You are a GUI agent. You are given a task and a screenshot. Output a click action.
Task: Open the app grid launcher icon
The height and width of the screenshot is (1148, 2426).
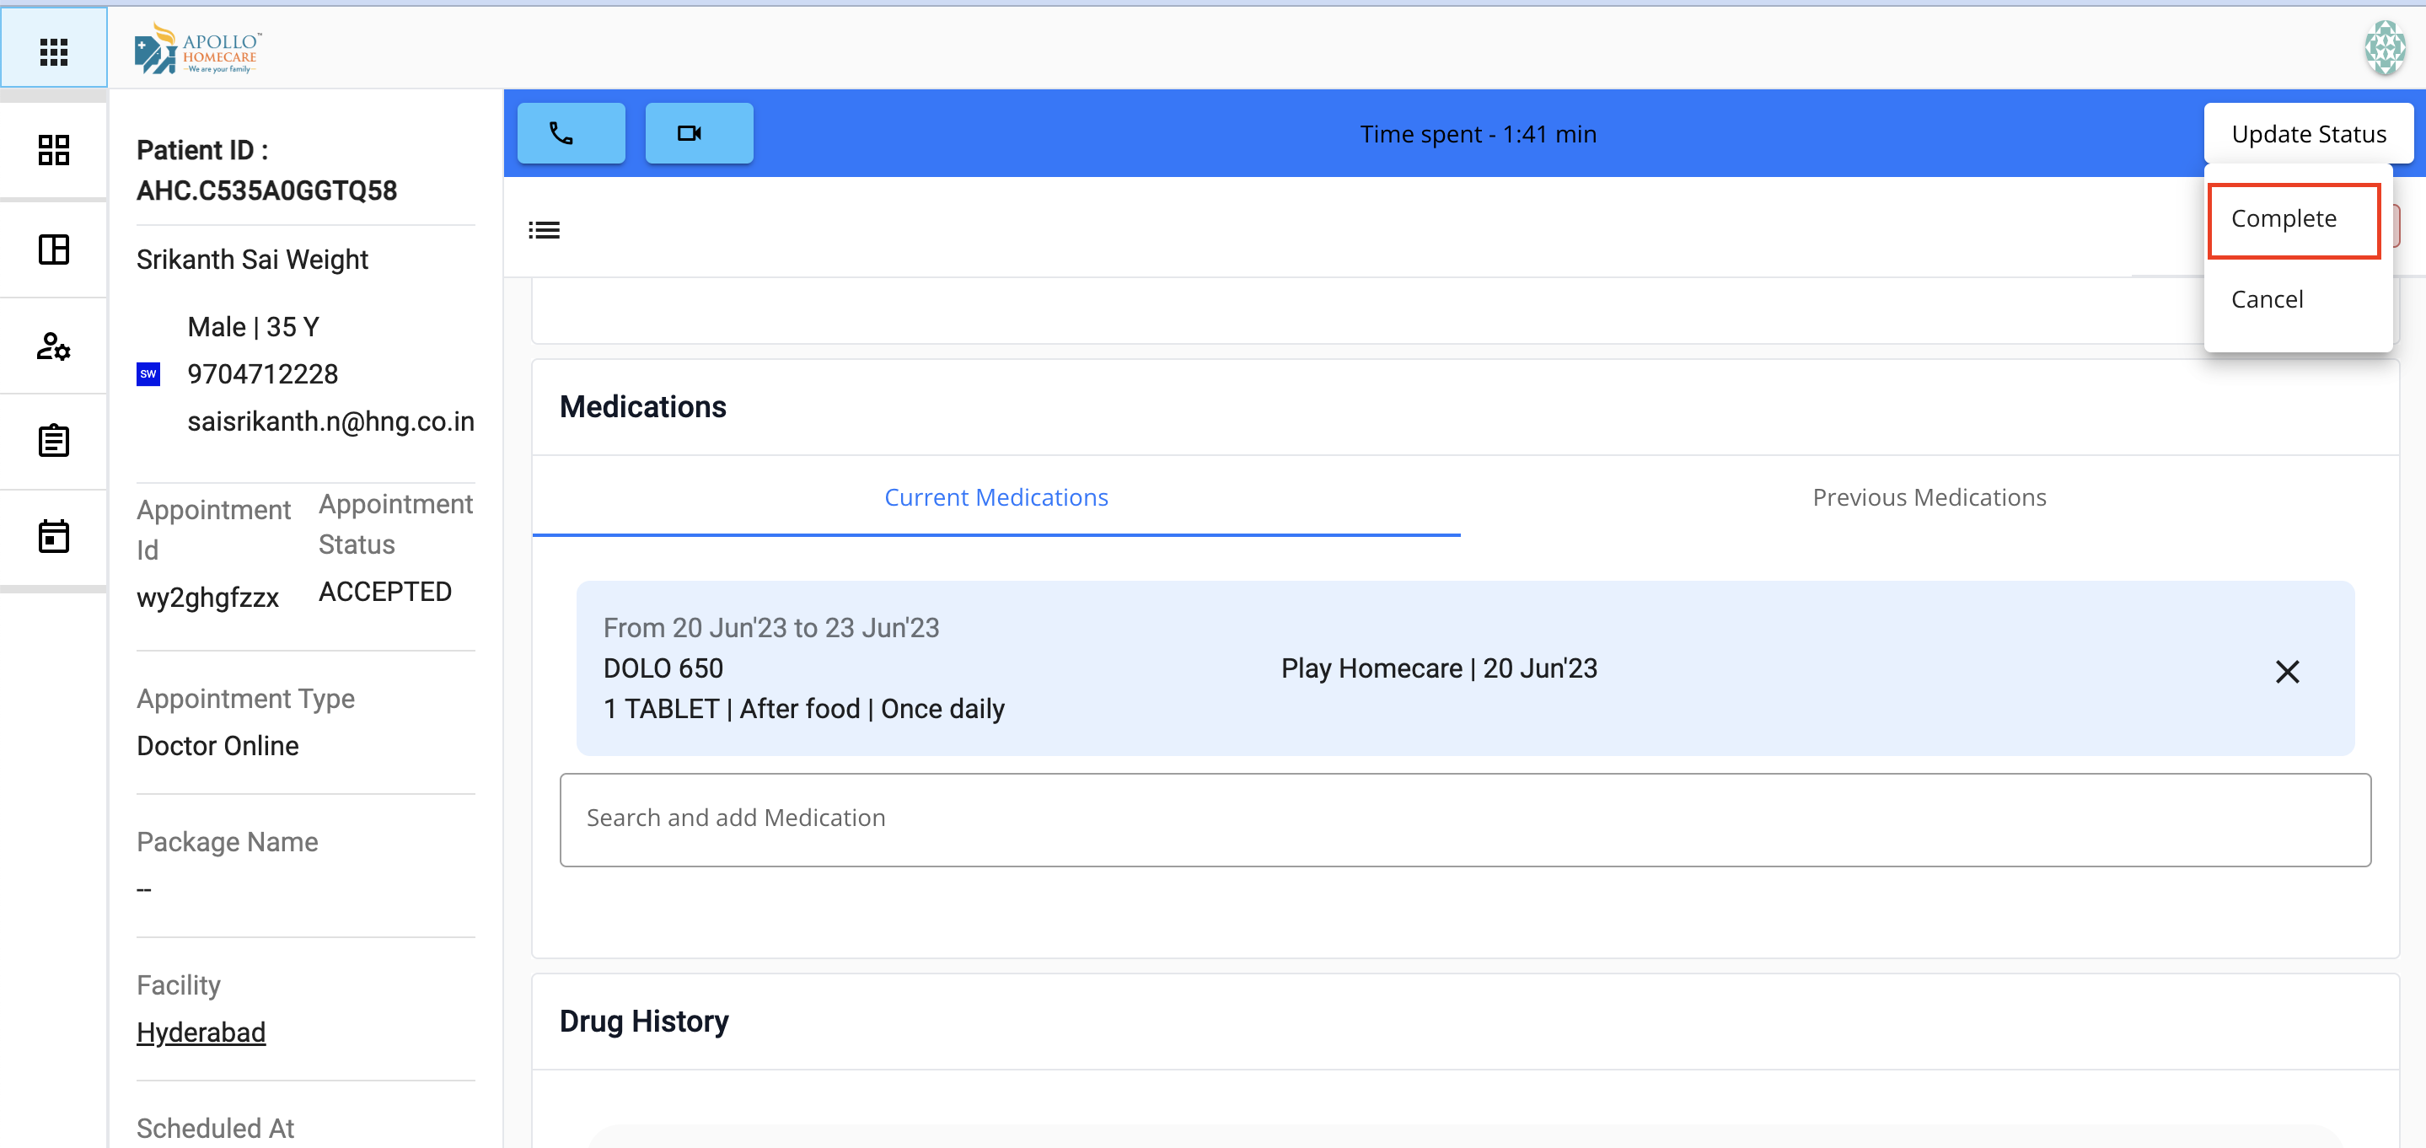54,51
